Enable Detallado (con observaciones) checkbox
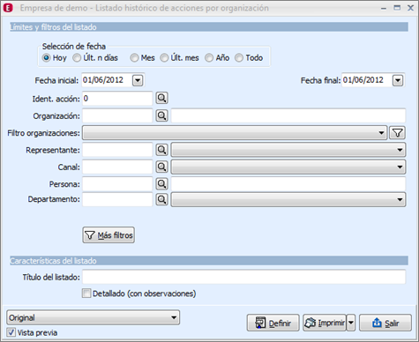419x342 pixels. tap(86, 294)
